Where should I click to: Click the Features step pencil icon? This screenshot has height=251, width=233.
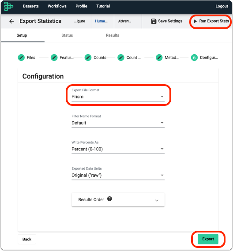(54, 57)
